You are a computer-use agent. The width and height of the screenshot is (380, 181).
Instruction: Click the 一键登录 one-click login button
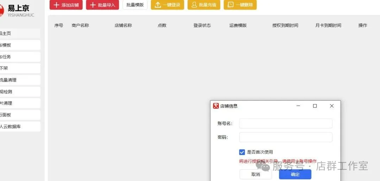click(167, 5)
